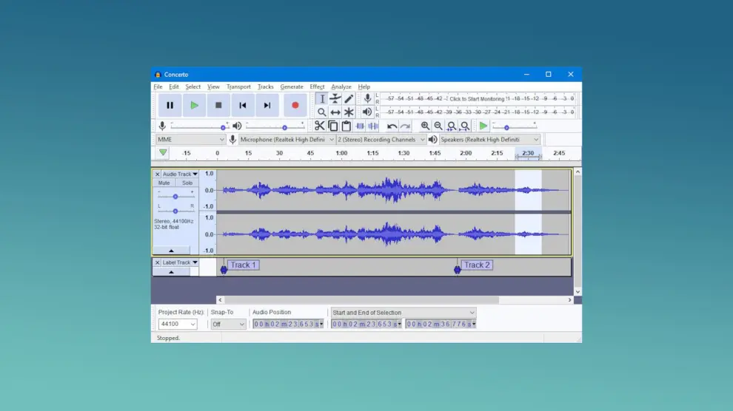Select the Draw pencil tool
Image resolution: width=733 pixels, height=411 pixels.
point(349,99)
